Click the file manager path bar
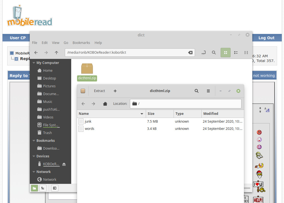The width and height of the screenshot is (284, 203). pos(130,53)
